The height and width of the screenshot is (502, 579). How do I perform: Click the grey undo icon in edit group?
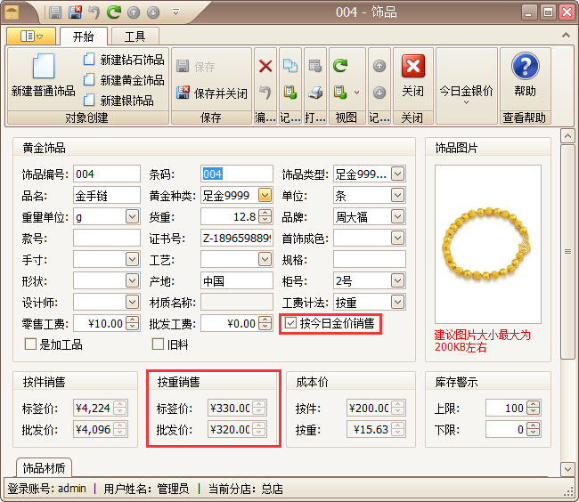265,93
